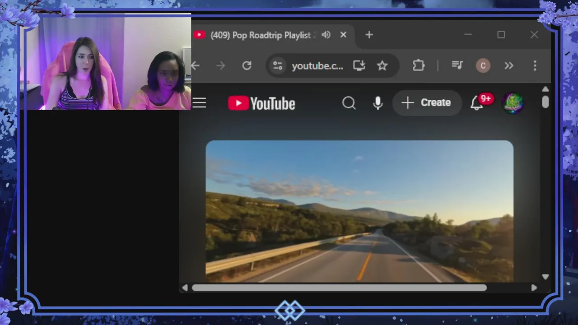Close the browser window
Viewport: 578px width, 325px height.
coord(534,35)
